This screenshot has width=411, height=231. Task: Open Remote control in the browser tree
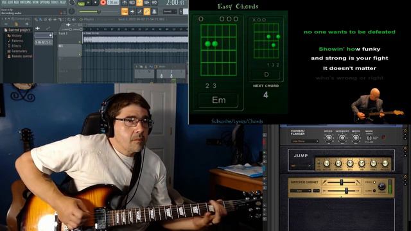[x=20, y=56]
